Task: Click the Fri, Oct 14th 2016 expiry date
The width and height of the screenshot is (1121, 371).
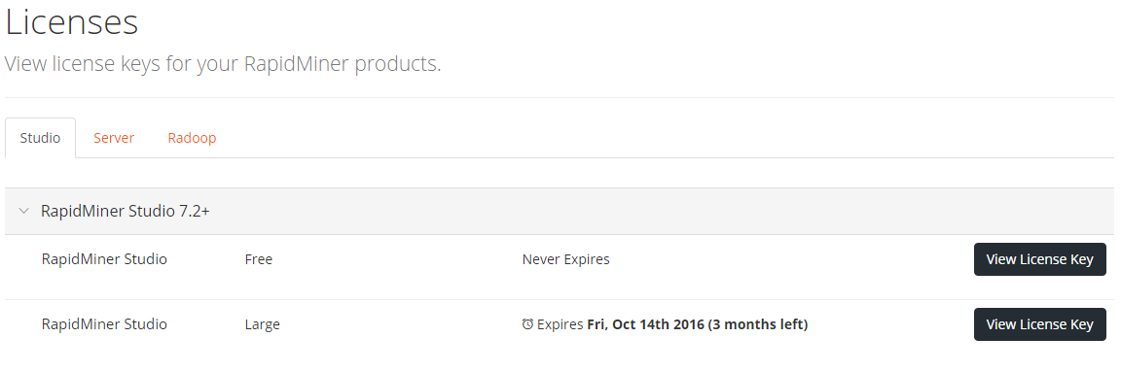Action: [x=645, y=324]
